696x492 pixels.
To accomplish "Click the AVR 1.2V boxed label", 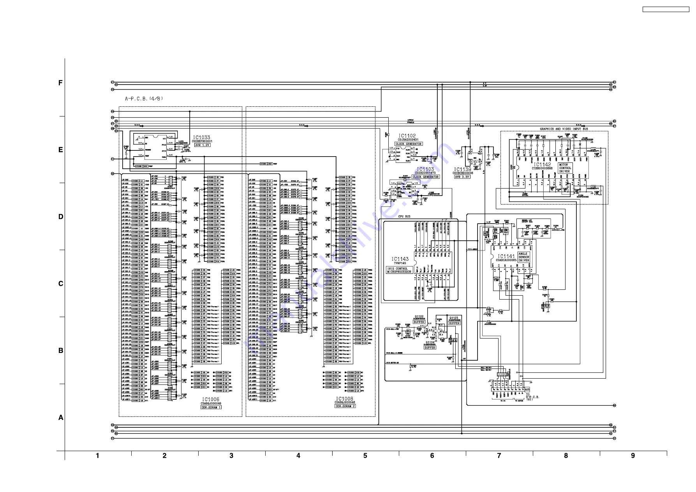I will (202, 145).
